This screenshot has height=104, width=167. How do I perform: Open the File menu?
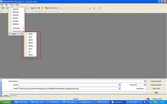click(x=2, y=5)
